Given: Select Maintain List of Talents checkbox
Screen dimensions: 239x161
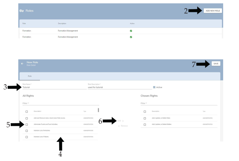Looking at the screenshot, I should 27,137.
